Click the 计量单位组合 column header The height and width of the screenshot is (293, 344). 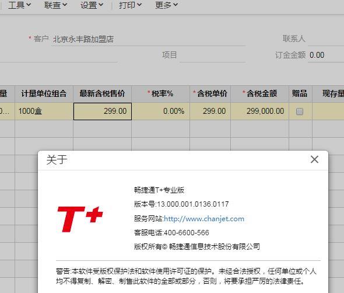point(44,94)
